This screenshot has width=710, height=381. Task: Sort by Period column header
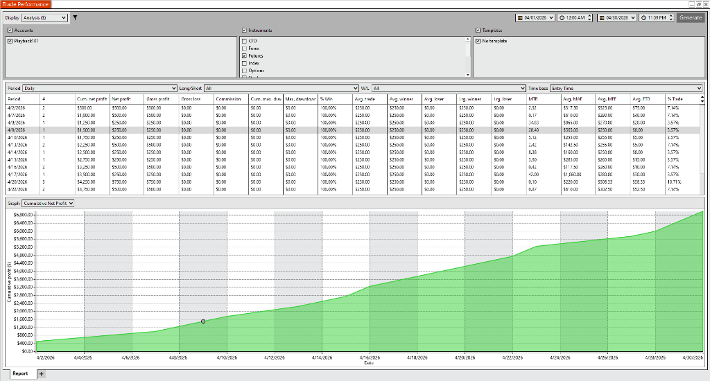tap(23, 99)
